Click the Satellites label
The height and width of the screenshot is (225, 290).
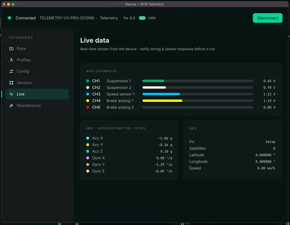[197, 148]
